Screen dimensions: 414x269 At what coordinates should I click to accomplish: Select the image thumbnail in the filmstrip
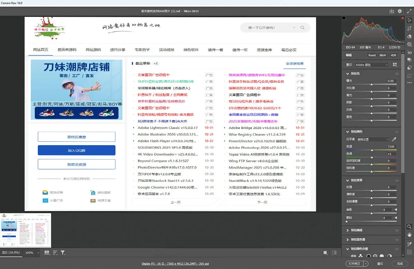26,230
